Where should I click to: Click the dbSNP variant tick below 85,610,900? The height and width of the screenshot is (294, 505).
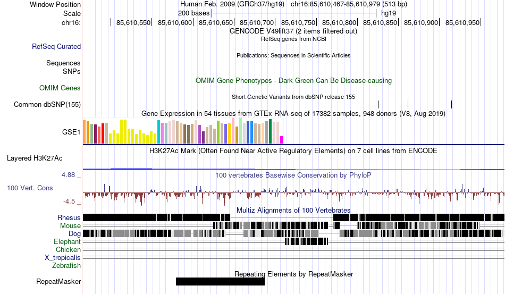coord(408,104)
